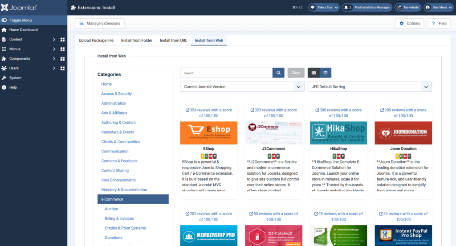Click the System wrench icon

click(4, 78)
